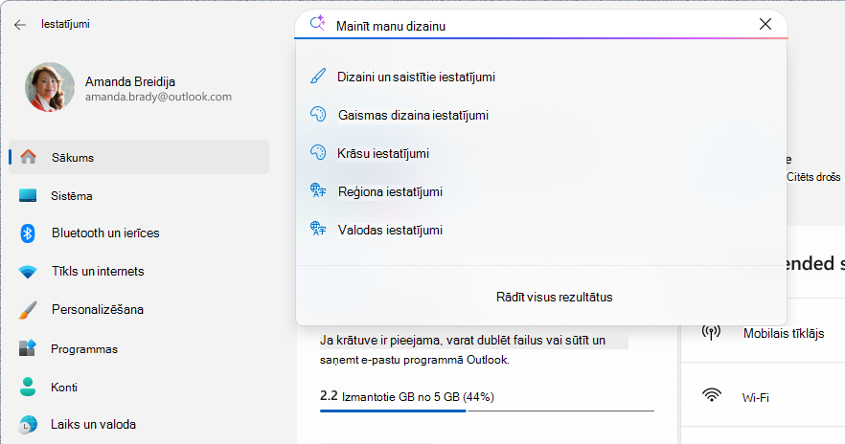Open Mobilais tīklājs
The image size is (845, 444).
pos(784,334)
